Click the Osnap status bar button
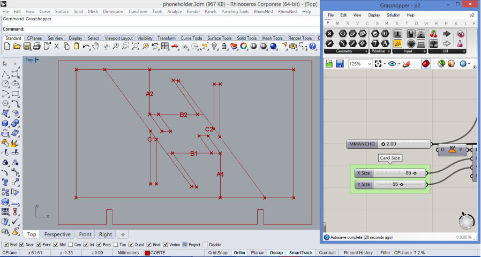The width and height of the screenshot is (481, 257). point(276,253)
